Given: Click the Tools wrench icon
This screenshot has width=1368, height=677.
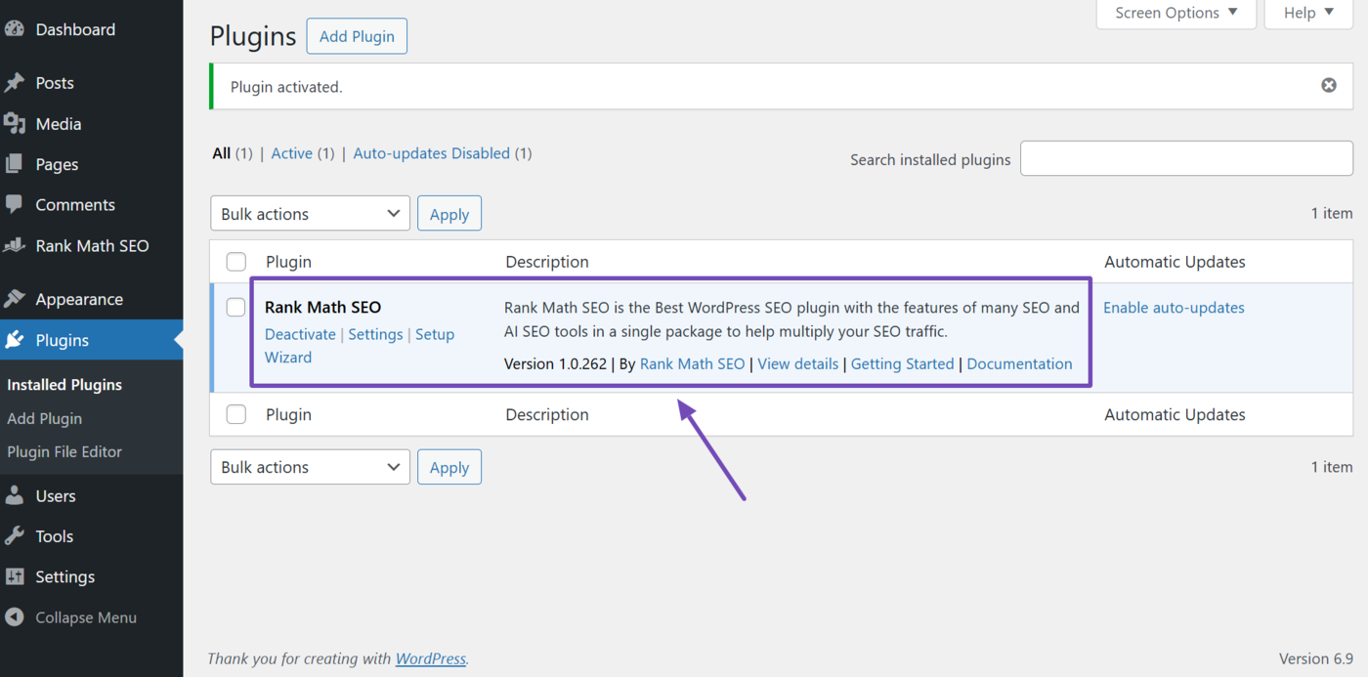Looking at the screenshot, I should coord(15,536).
